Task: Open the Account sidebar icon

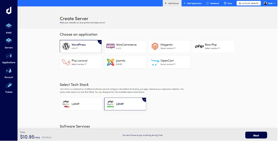Action: [x=9, y=71]
